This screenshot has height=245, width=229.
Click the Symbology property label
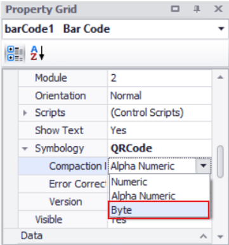click(x=60, y=149)
